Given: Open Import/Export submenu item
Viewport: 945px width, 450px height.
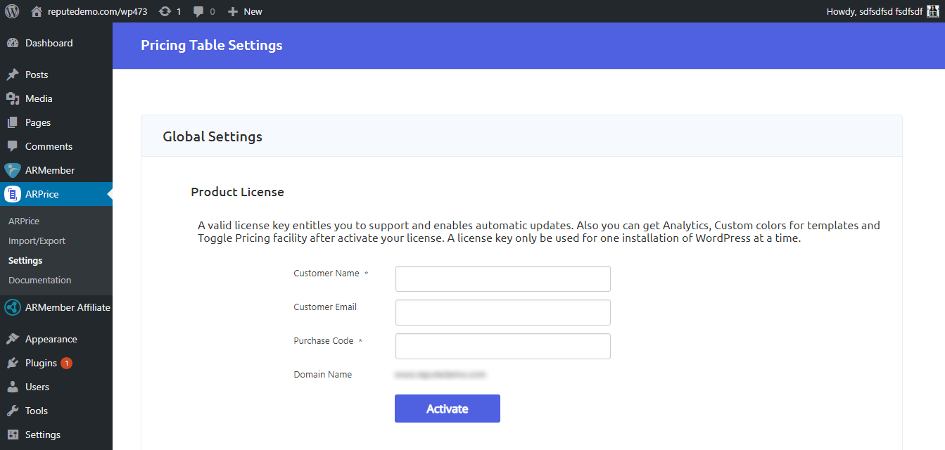Looking at the screenshot, I should pos(37,240).
